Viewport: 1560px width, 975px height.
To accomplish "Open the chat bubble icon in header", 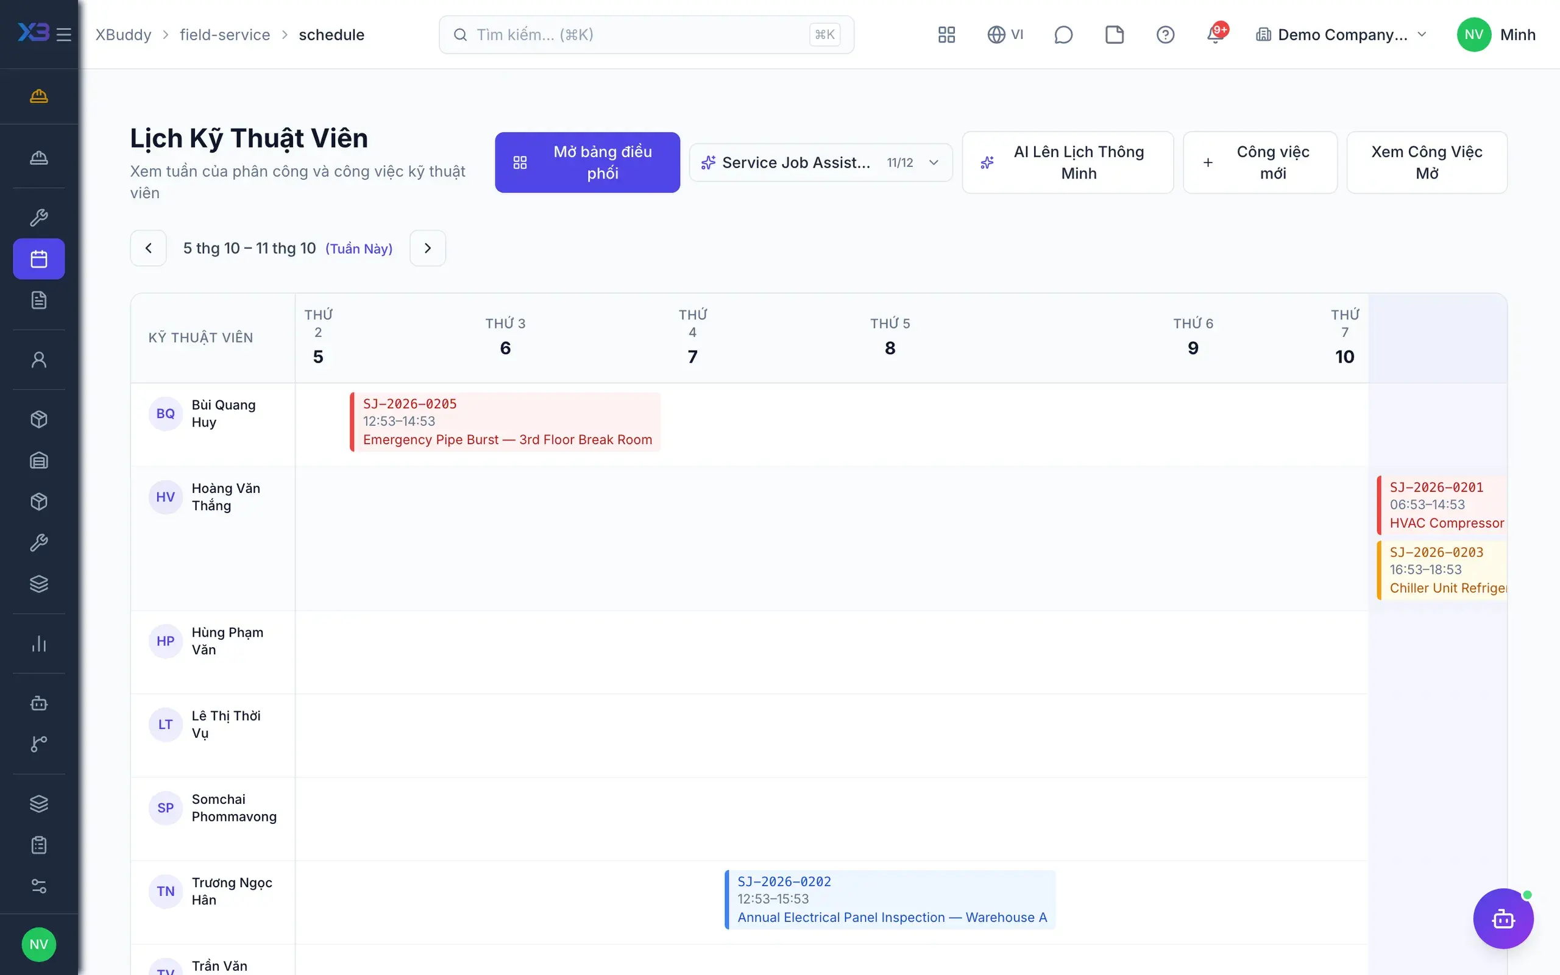I will coord(1063,34).
